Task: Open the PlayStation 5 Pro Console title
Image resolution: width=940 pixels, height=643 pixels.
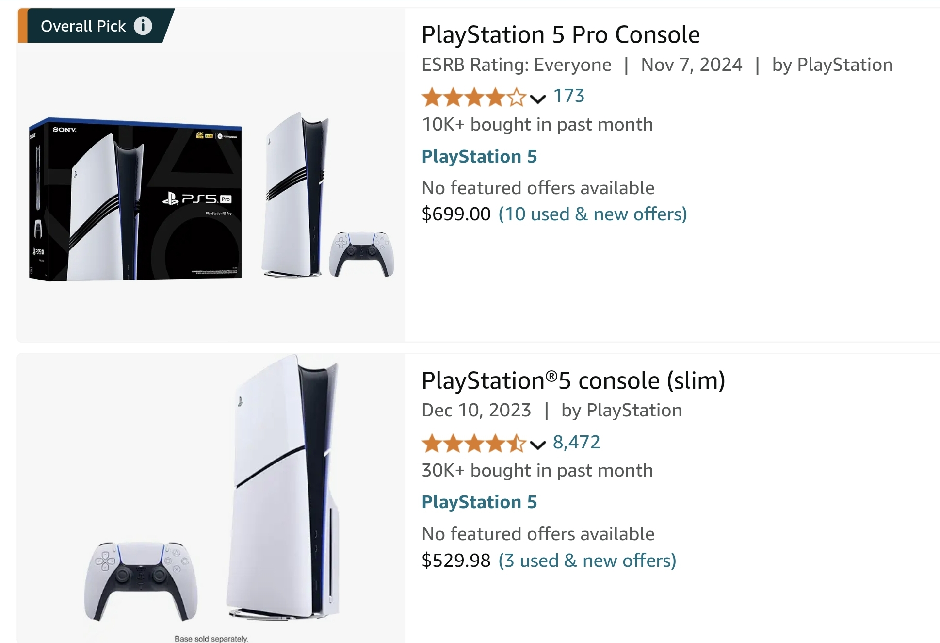Action: pyautogui.click(x=560, y=35)
